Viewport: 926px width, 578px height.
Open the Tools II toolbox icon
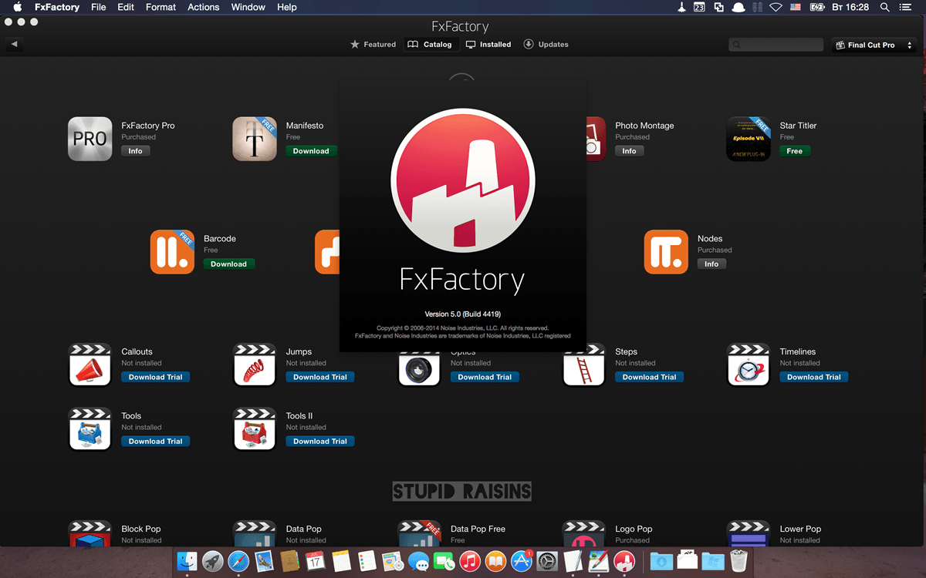[x=255, y=428]
